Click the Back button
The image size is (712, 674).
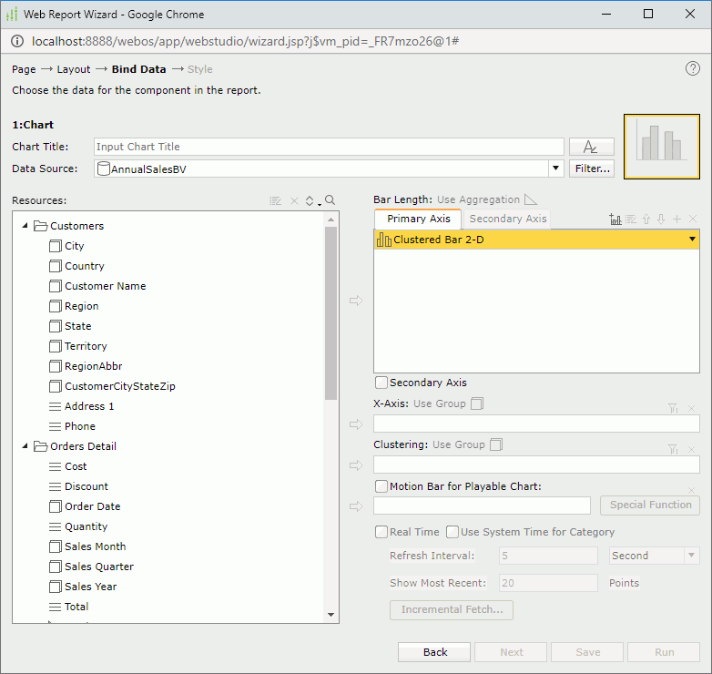point(435,652)
